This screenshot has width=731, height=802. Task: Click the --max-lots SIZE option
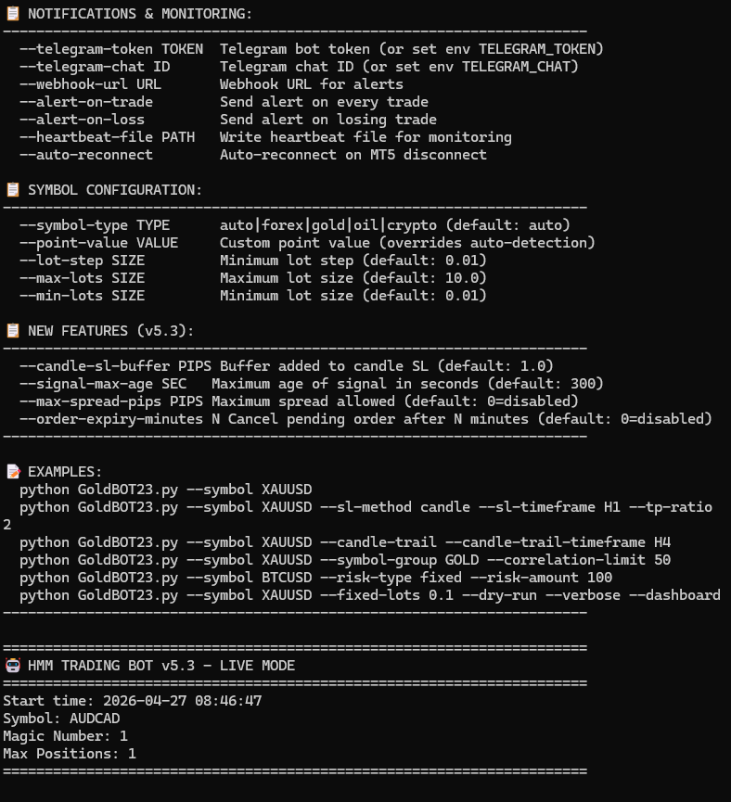pos(82,277)
